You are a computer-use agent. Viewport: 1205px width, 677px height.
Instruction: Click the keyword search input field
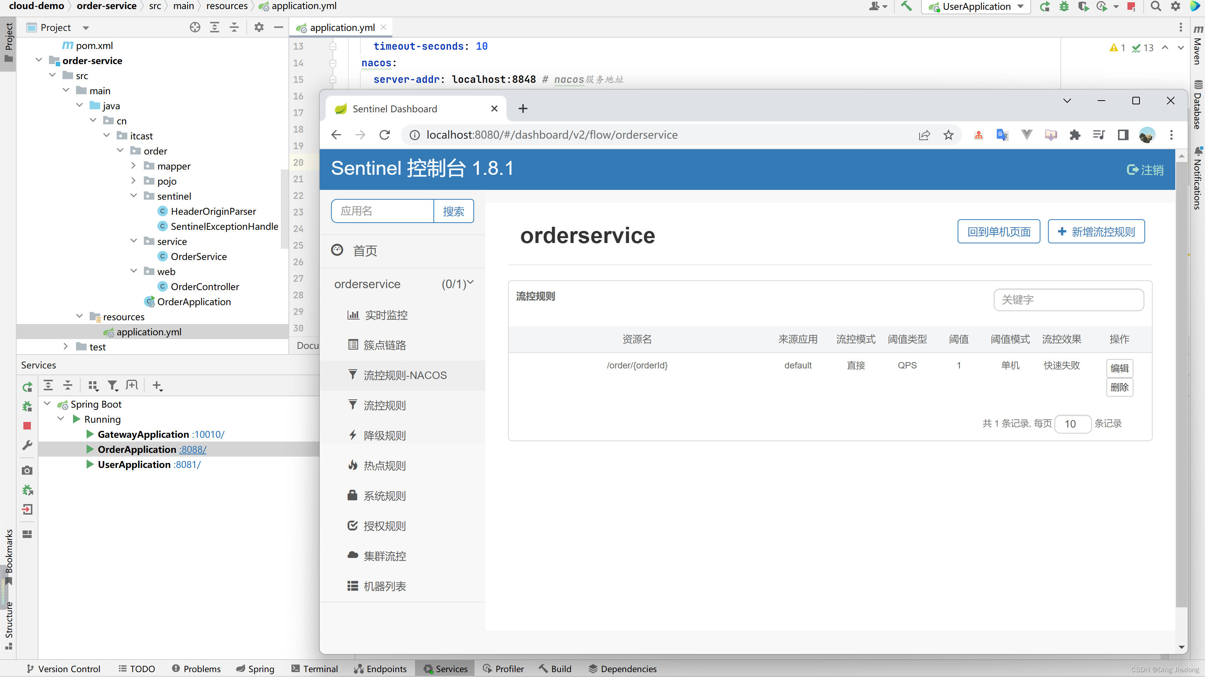pyautogui.click(x=1068, y=300)
